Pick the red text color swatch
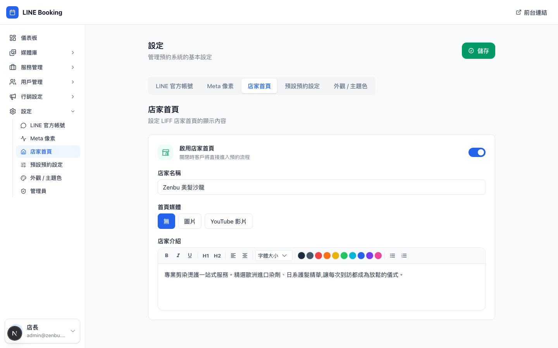This screenshot has width=558, height=348. tap(319, 256)
